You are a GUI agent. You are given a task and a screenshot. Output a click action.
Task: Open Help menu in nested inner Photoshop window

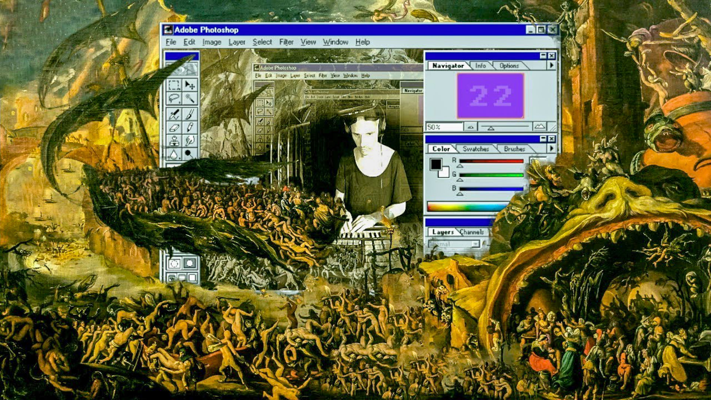tap(365, 76)
